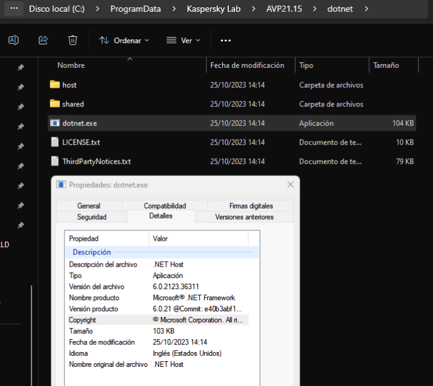Go to AVP21.15 in breadcrumb
This screenshot has height=386, width=433.
[284, 9]
